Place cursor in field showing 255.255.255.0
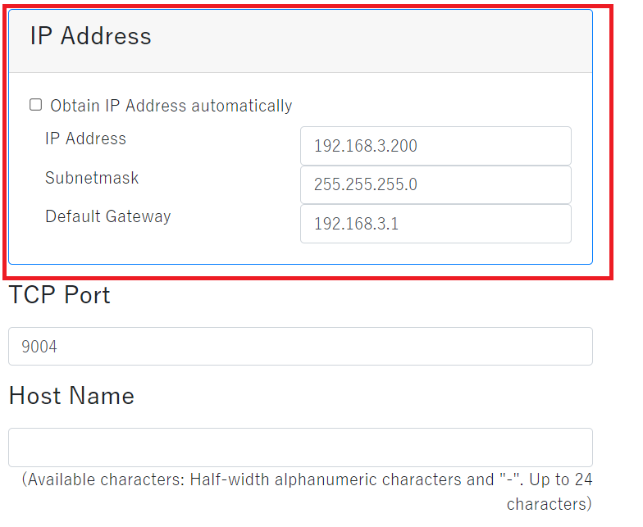This screenshot has height=527, width=643. click(436, 184)
